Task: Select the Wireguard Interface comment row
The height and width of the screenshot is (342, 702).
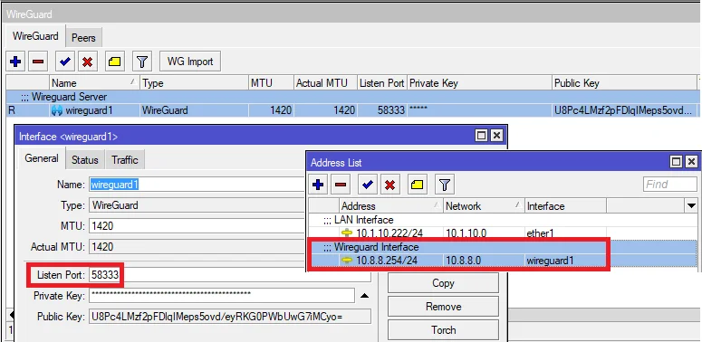Action: pyautogui.click(x=503, y=247)
